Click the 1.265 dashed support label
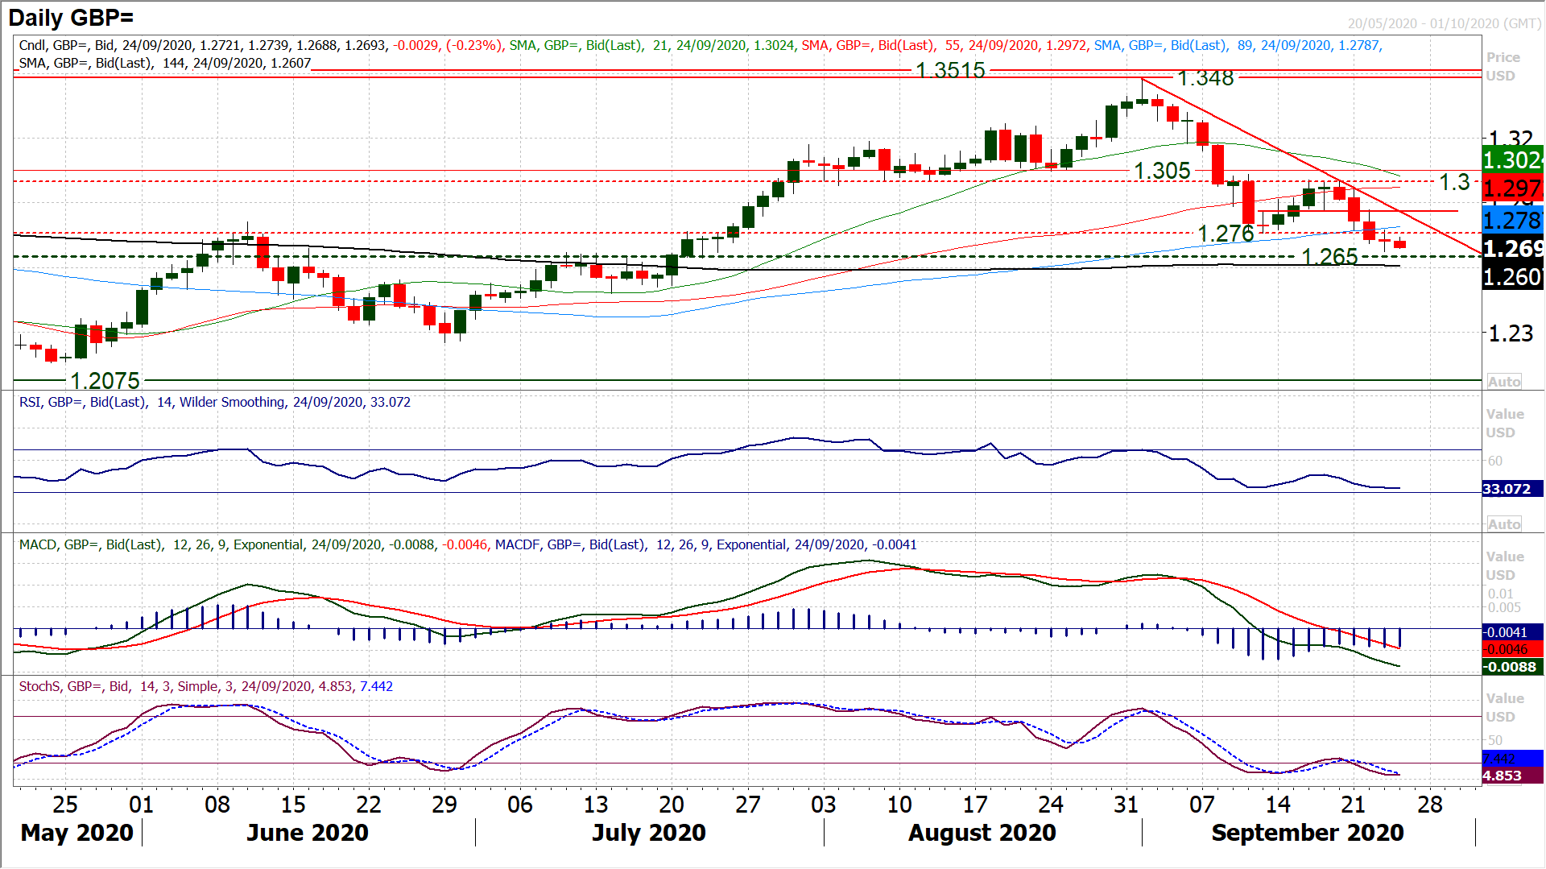Image resolution: width=1546 pixels, height=869 pixels. 1329,257
